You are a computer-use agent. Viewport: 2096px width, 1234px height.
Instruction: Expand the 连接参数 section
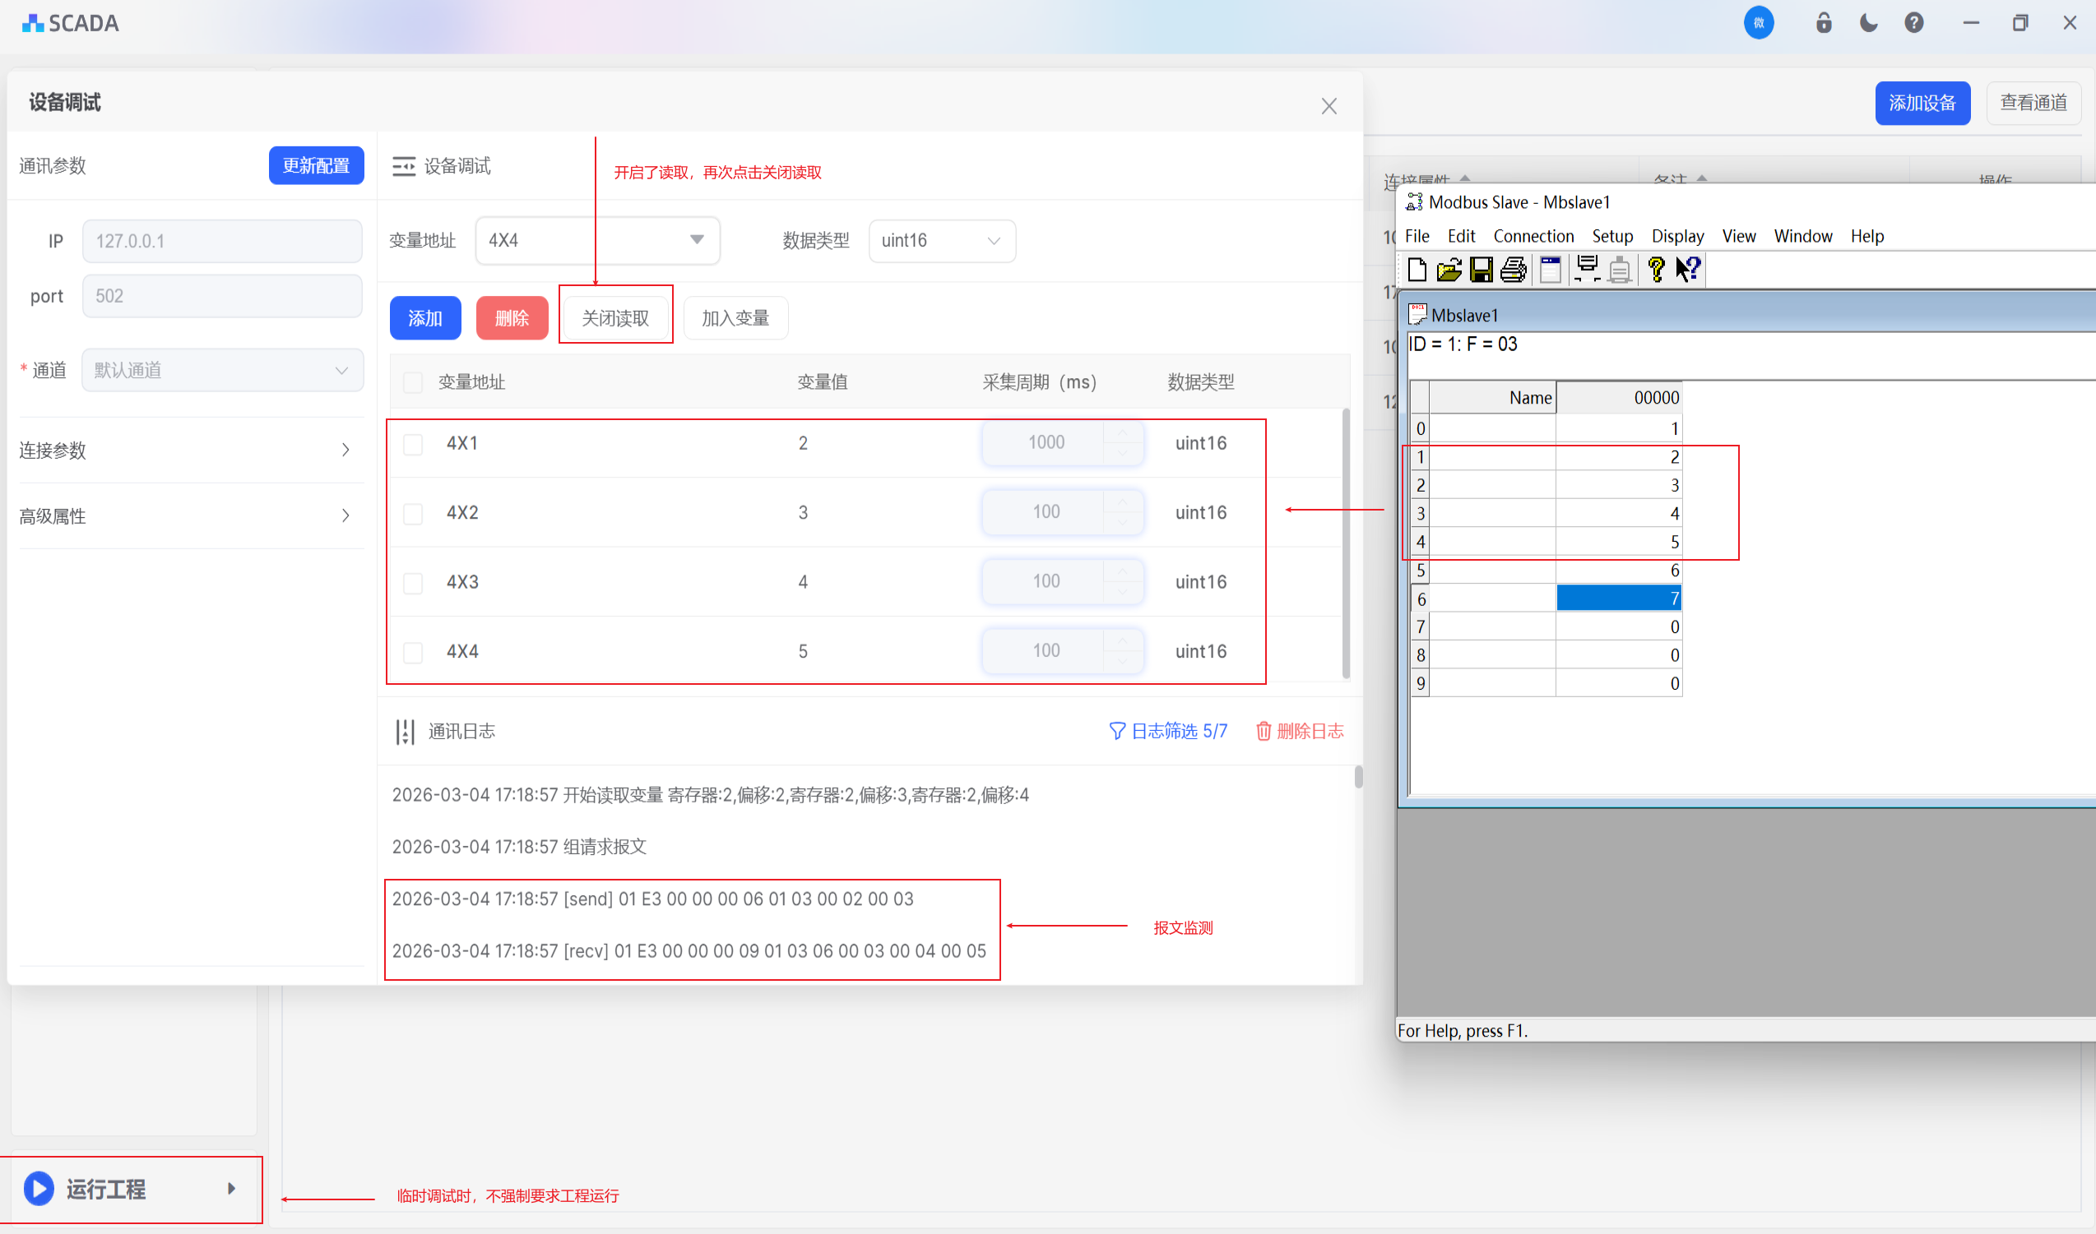(x=190, y=450)
